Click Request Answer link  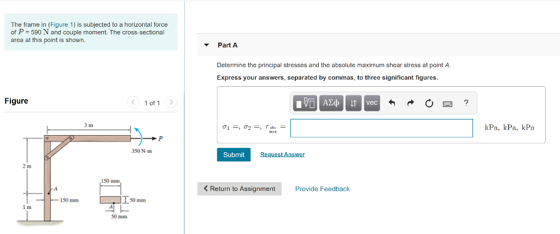click(x=283, y=154)
